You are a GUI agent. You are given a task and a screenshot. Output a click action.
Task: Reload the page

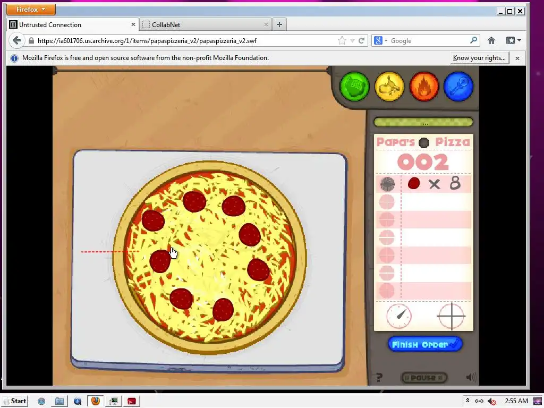(x=361, y=40)
